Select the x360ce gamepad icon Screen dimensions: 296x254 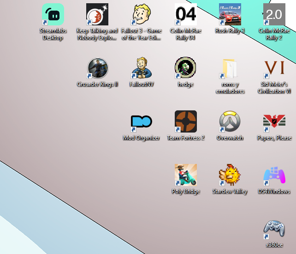274,230
